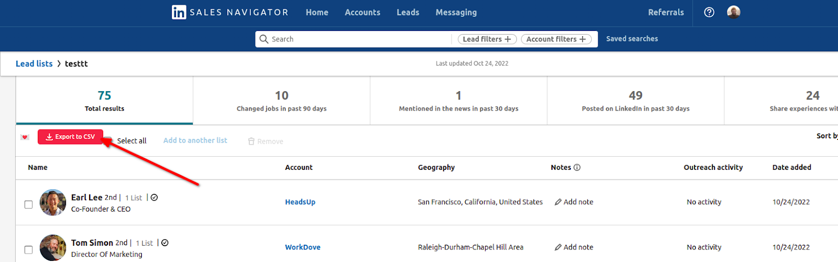Image resolution: width=838 pixels, height=262 pixels.
Task: Click Add to another list
Action: tap(195, 140)
